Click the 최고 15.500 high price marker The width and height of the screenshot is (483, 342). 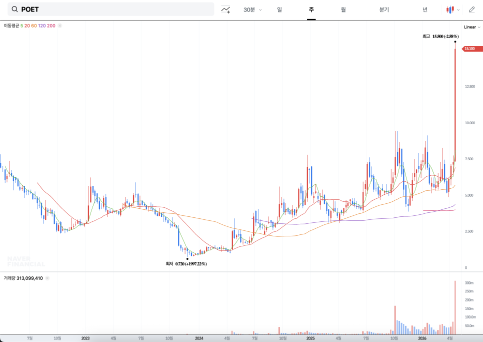pos(440,37)
